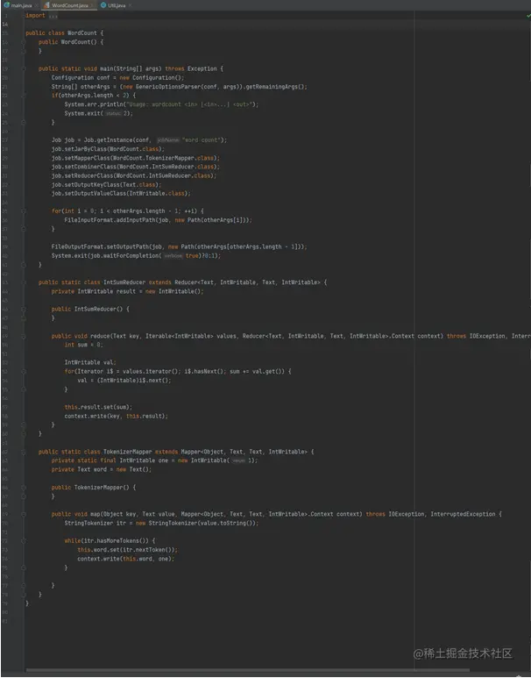Click 'job.setCombinerClass' line

pyautogui.click(x=136, y=167)
